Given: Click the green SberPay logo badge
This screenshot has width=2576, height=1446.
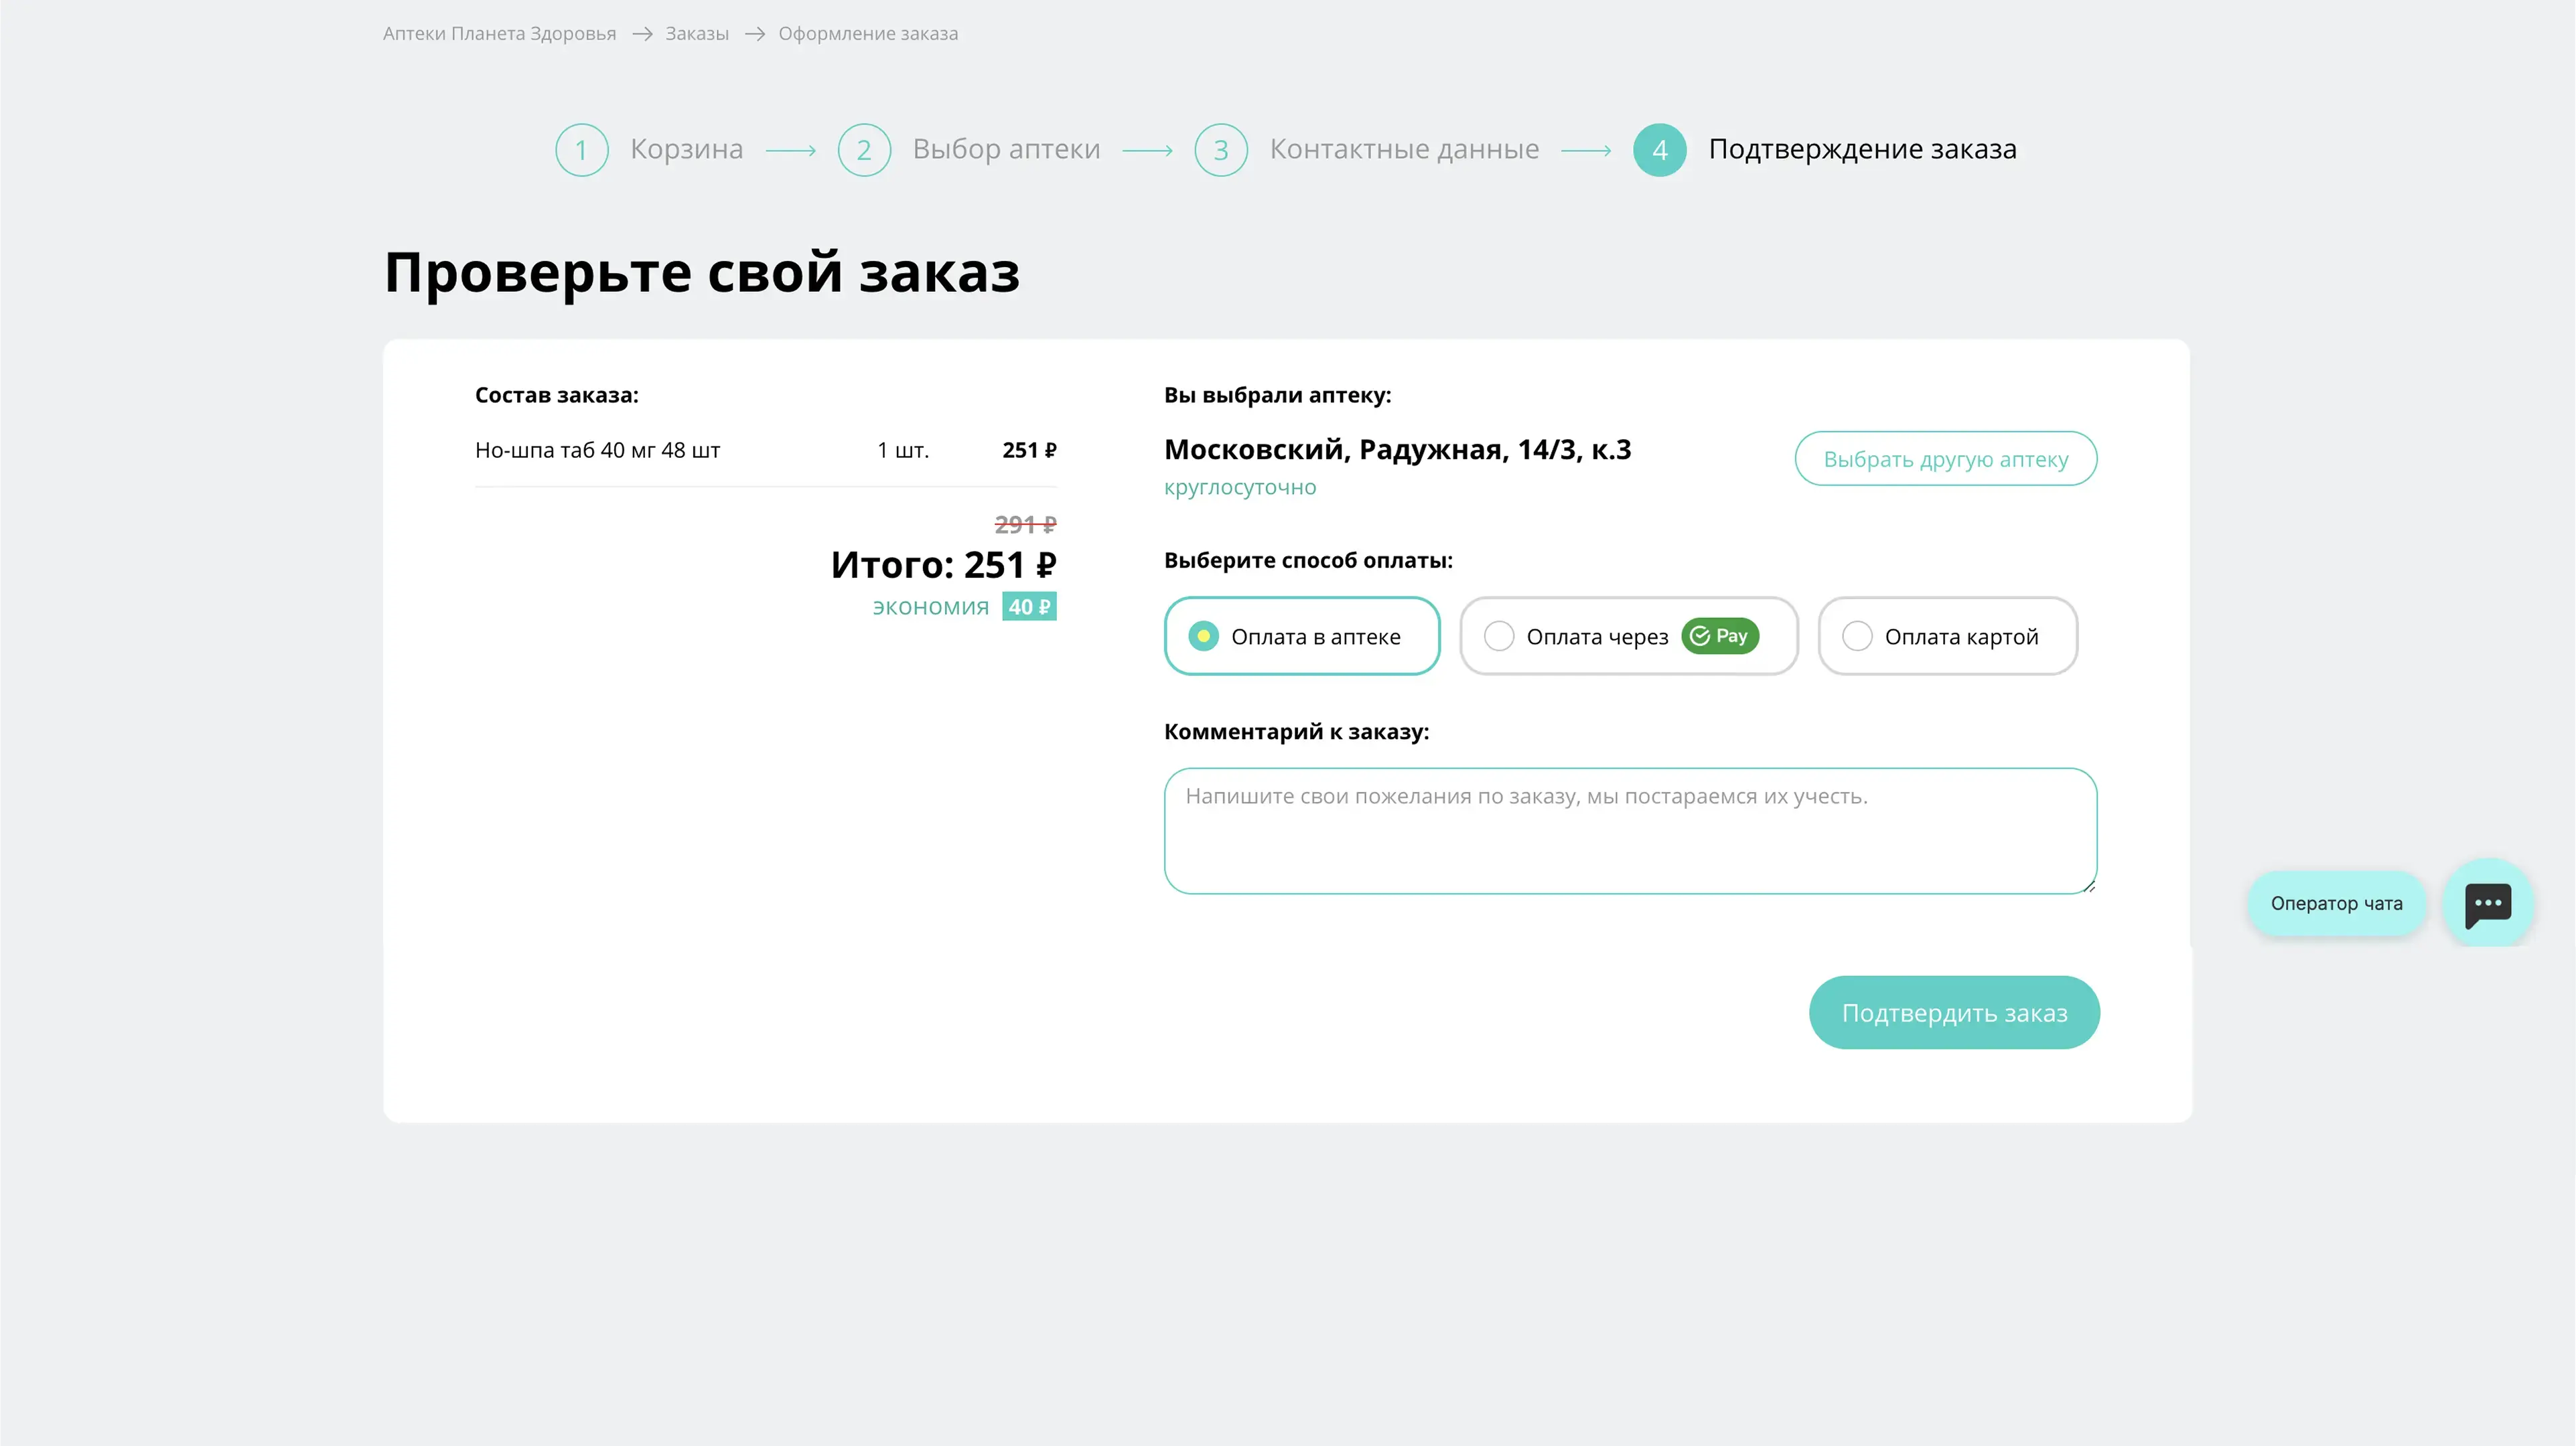Looking at the screenshot, I should pyautogui.click(x=1719, y=637).
